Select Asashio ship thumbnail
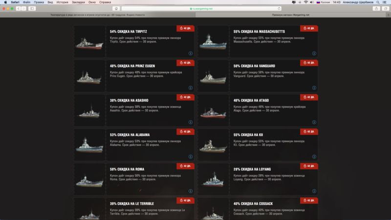The width and height of the screenshot is (391, 220). click(x=89, y=110)
